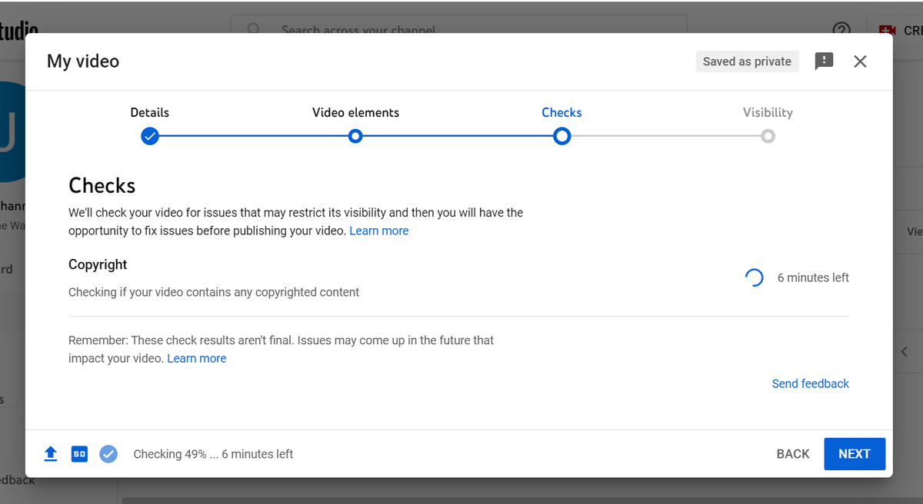Click the help question-mark icon

[x=841, y=29]
